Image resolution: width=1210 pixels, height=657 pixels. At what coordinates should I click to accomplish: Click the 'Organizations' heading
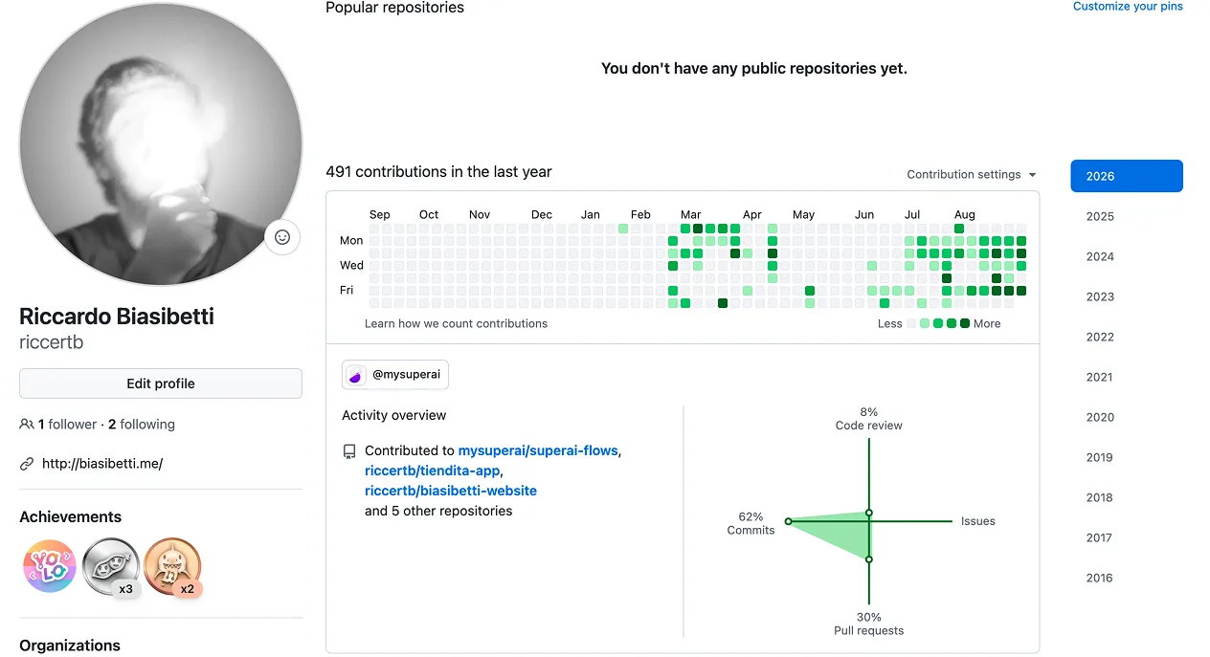(x=70, y=646)
